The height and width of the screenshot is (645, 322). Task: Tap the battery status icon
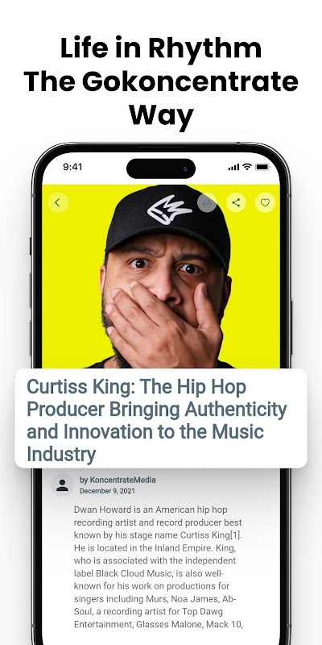coord(262,167)
